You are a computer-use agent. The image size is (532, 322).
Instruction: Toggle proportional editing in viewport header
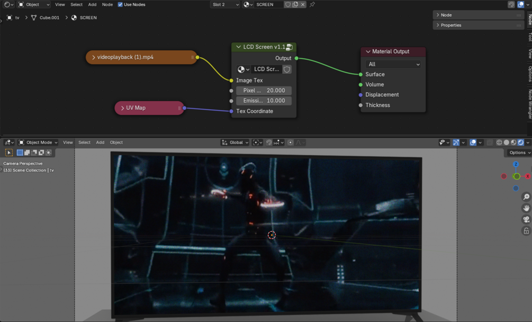[291, 142]
